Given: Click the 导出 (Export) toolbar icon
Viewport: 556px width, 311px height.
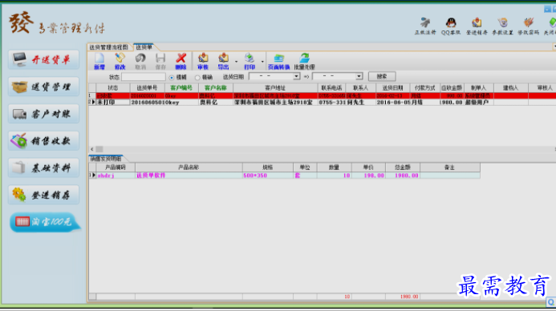Looking at the screenshot, I should click(223, 61).
